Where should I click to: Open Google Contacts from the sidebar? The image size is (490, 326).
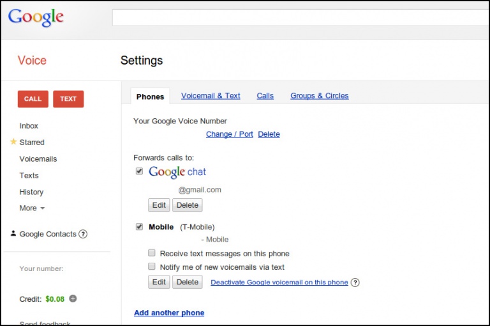coord(47,234)
